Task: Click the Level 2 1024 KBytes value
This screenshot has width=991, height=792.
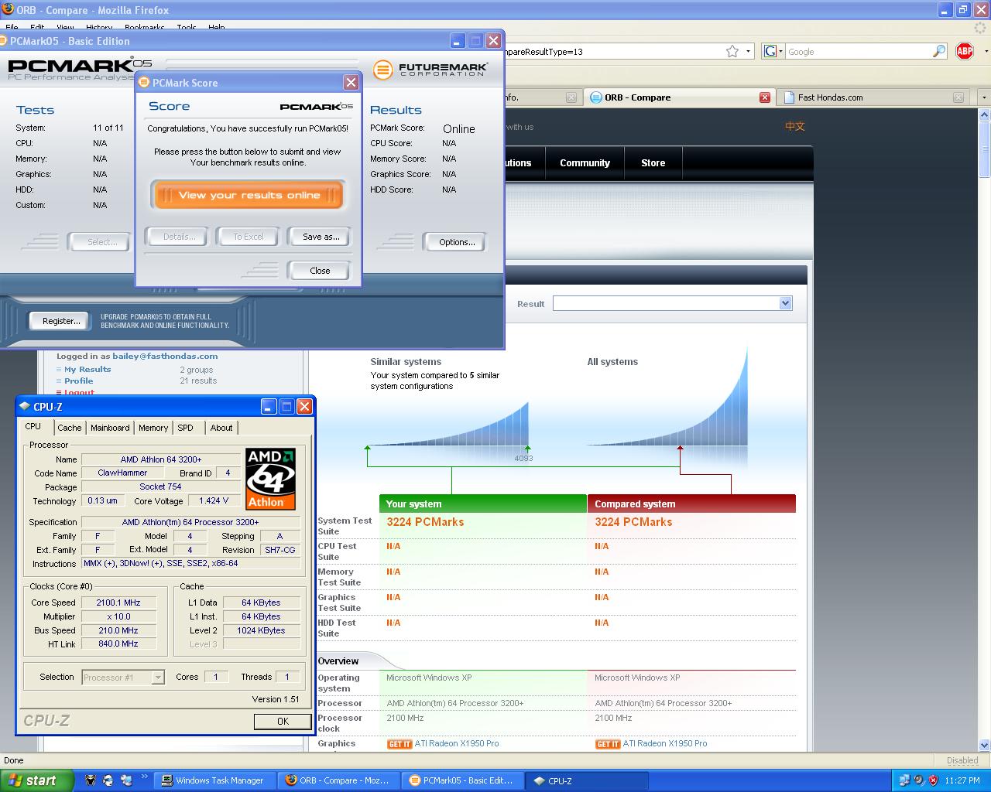Action: point(261,630)
